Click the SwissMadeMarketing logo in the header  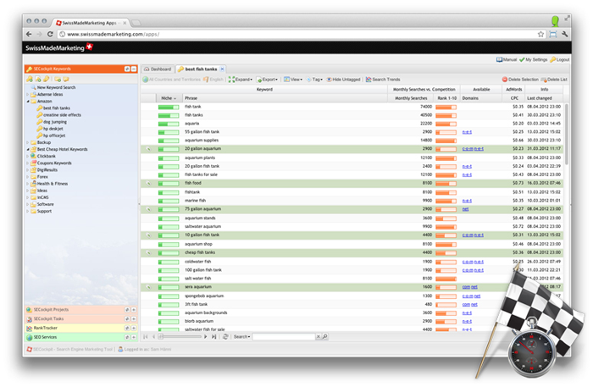(x=59, y=47)
